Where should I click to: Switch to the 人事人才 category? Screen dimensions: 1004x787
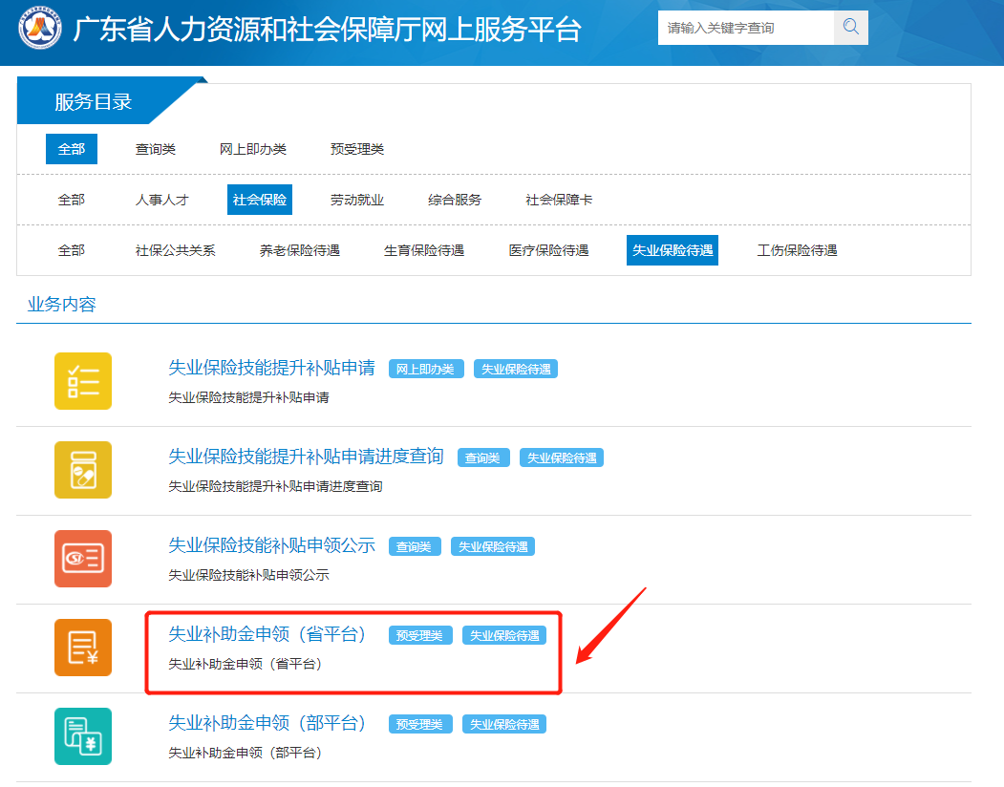tap(162, 200)
